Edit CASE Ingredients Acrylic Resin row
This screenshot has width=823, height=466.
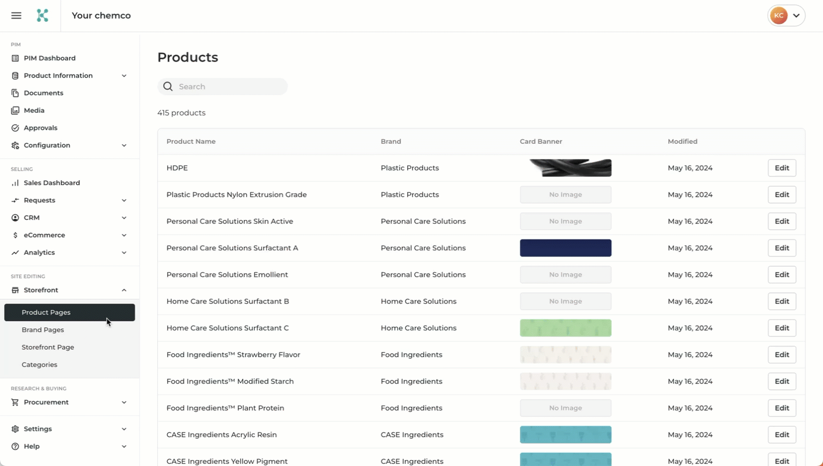(x=782, y=434)
